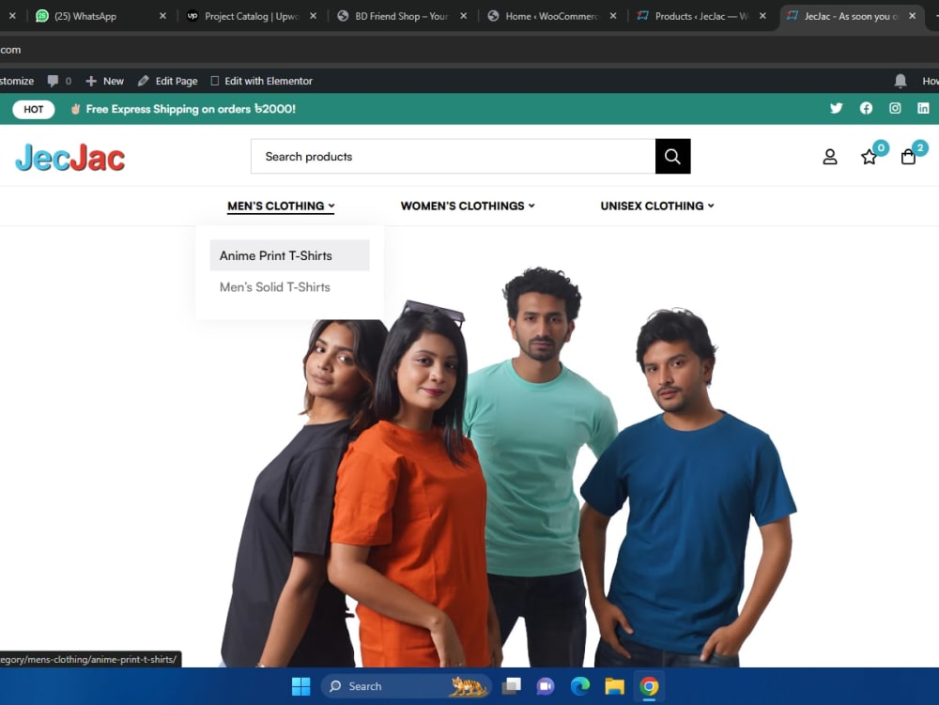Screen dimensions: 939x705
Task: Select Anime Print T-Shirts from the dropdown
Action: [x=289, y=255]
